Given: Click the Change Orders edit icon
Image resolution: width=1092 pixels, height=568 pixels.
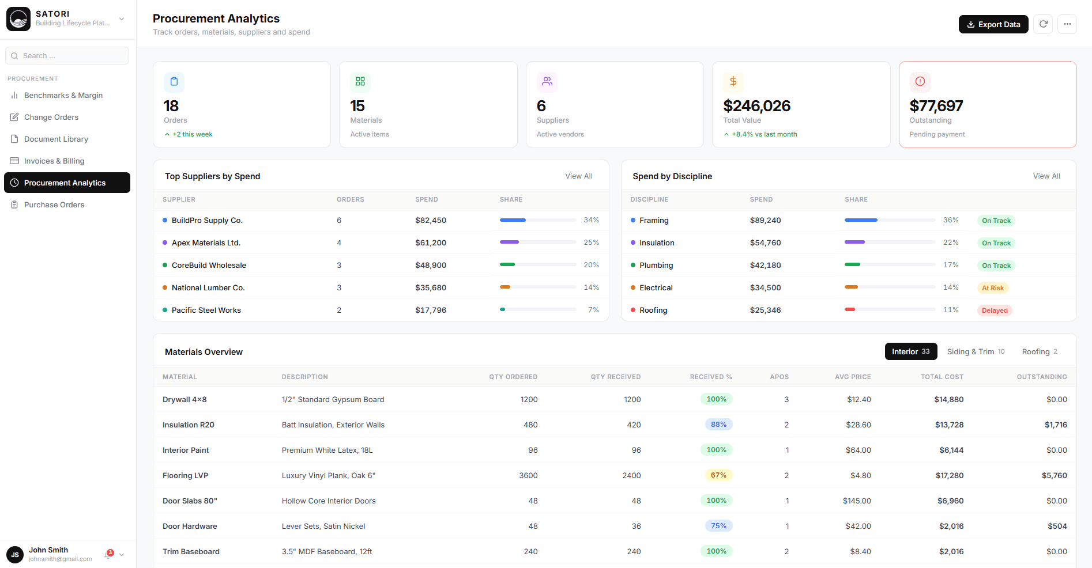Looking at the screenshot, I should point(14,117).
